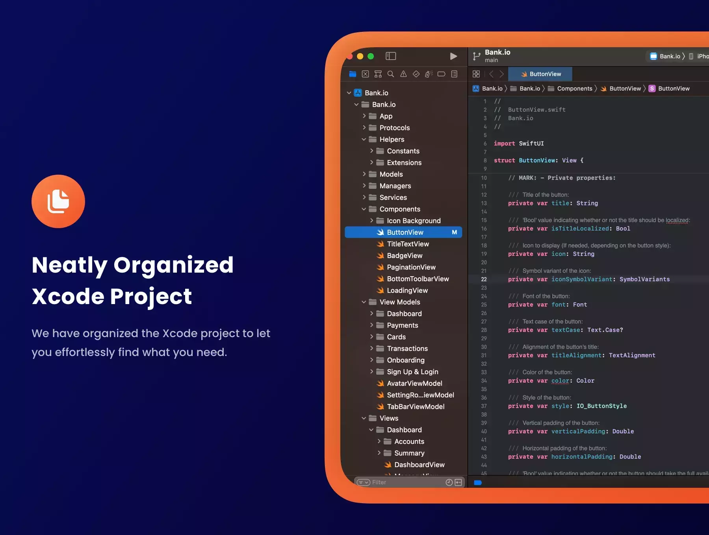This screenshot has height=535, width=709.
Task: Open the filter options dropdown icon
Action: click(363, 482)
